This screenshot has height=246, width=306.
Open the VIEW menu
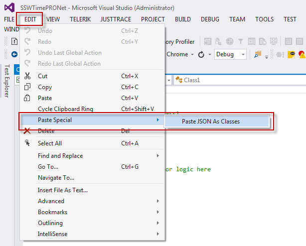[x=53, y=19]
